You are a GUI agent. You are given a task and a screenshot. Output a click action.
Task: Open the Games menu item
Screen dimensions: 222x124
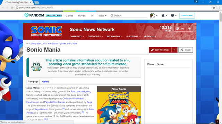click(69, 15)
